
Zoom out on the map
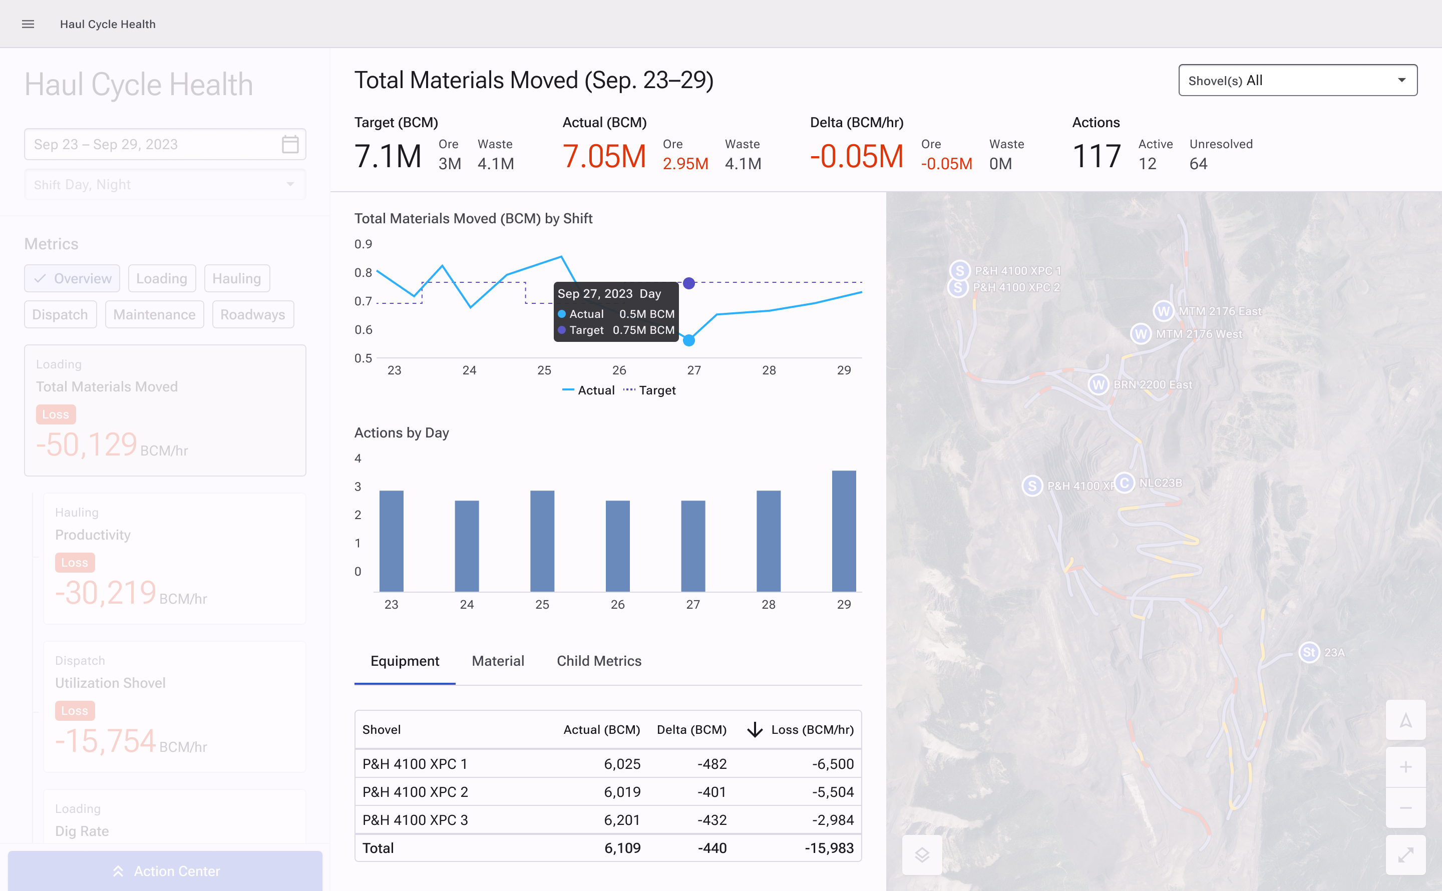coord(1405,808)
